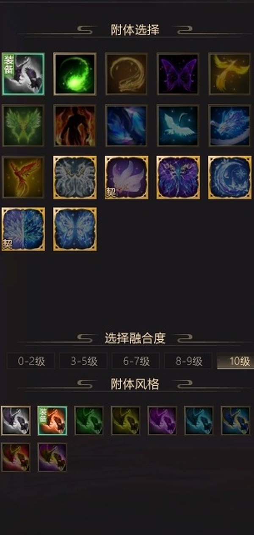Choose the golden crescent dragon icon
The width and height of the screenshot is (254, 535).
(127, 74)
